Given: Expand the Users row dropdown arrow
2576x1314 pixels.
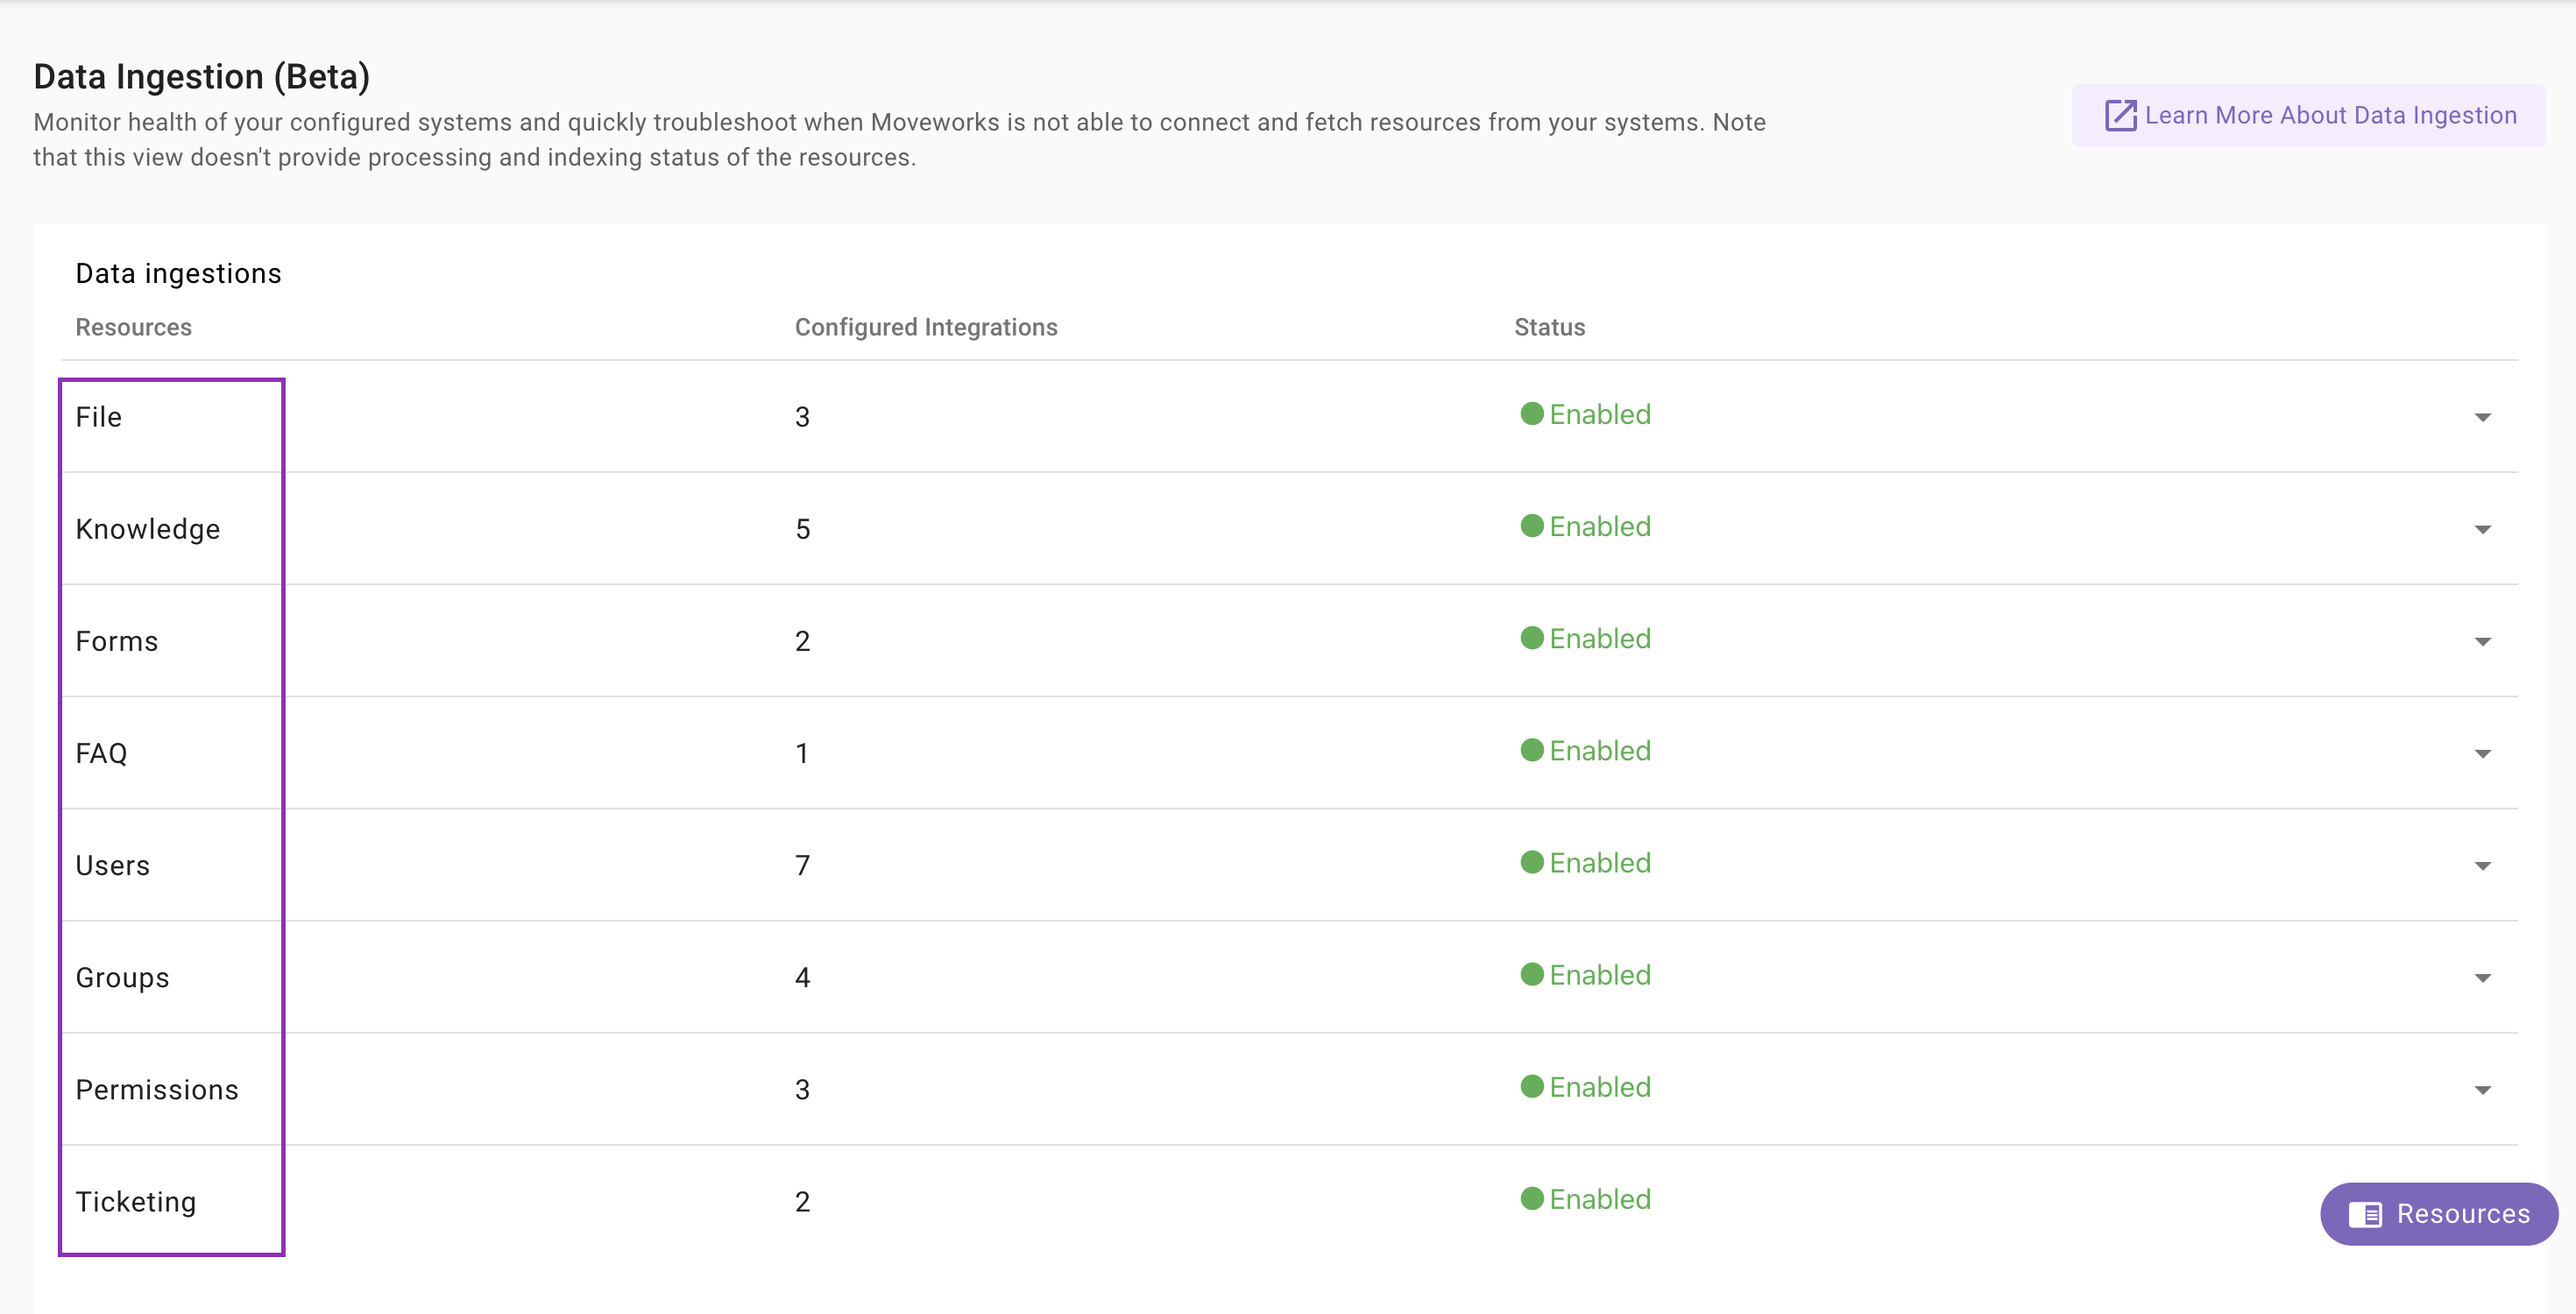Looking at the screenshot, I should (2482, 865).
